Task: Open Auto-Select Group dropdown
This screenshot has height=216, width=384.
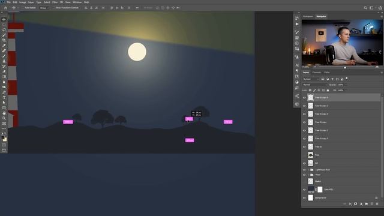Action: coord(44,8)
